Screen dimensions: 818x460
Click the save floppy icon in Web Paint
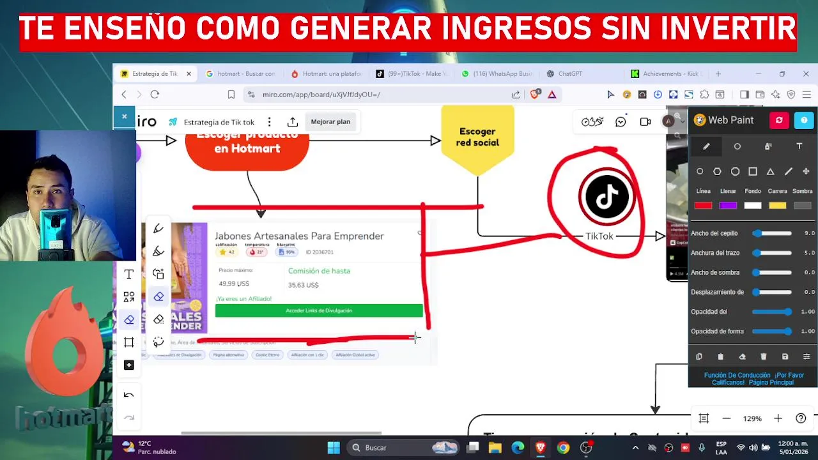785,356
